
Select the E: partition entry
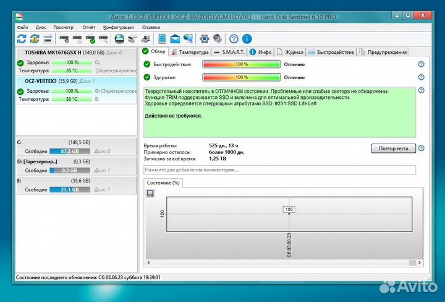[x=77, y=185]
